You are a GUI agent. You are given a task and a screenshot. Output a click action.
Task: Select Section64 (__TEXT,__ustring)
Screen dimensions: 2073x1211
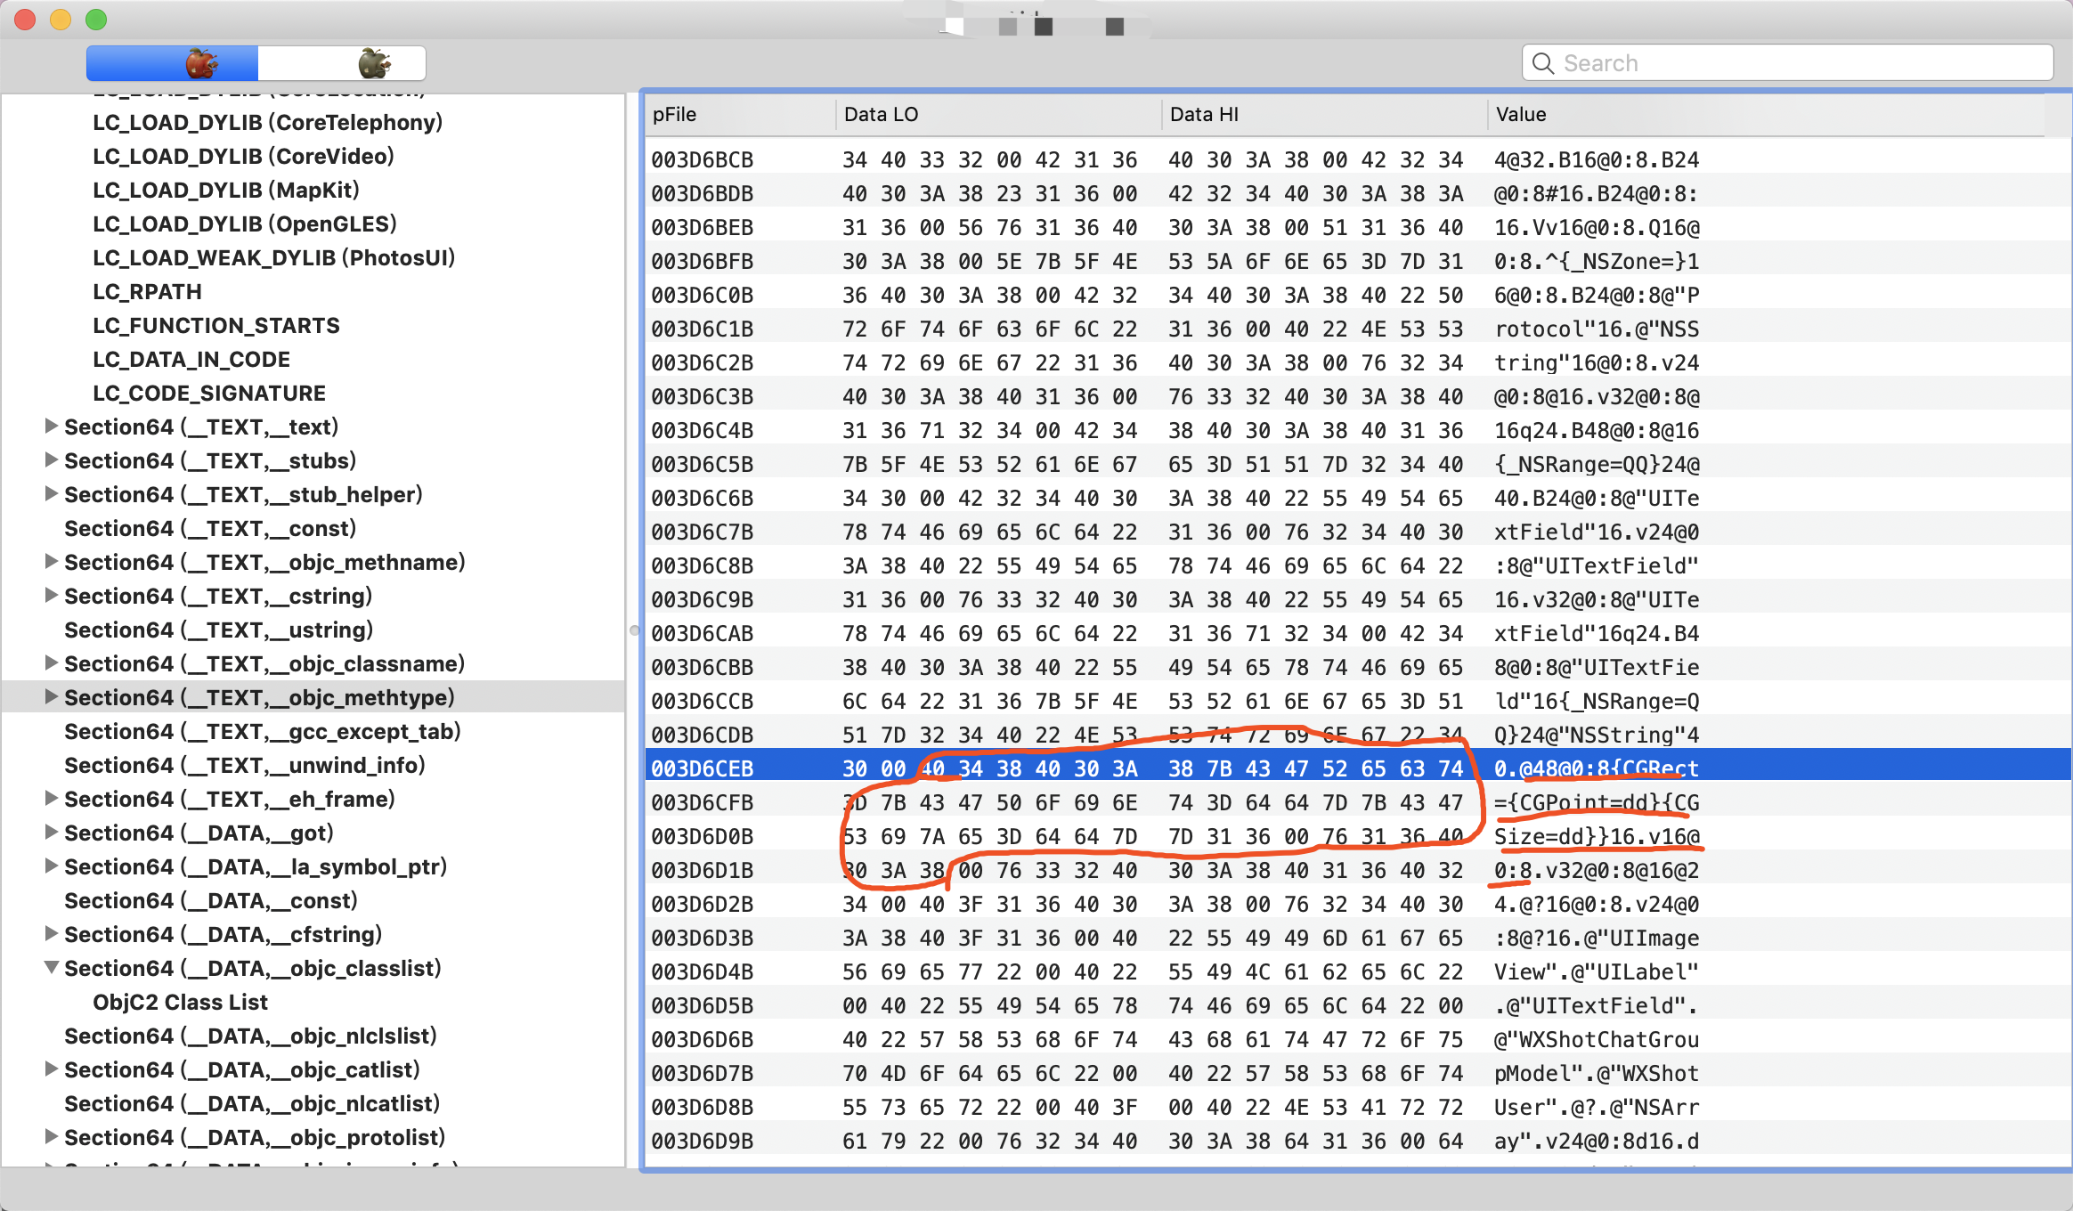coord(218,630)
